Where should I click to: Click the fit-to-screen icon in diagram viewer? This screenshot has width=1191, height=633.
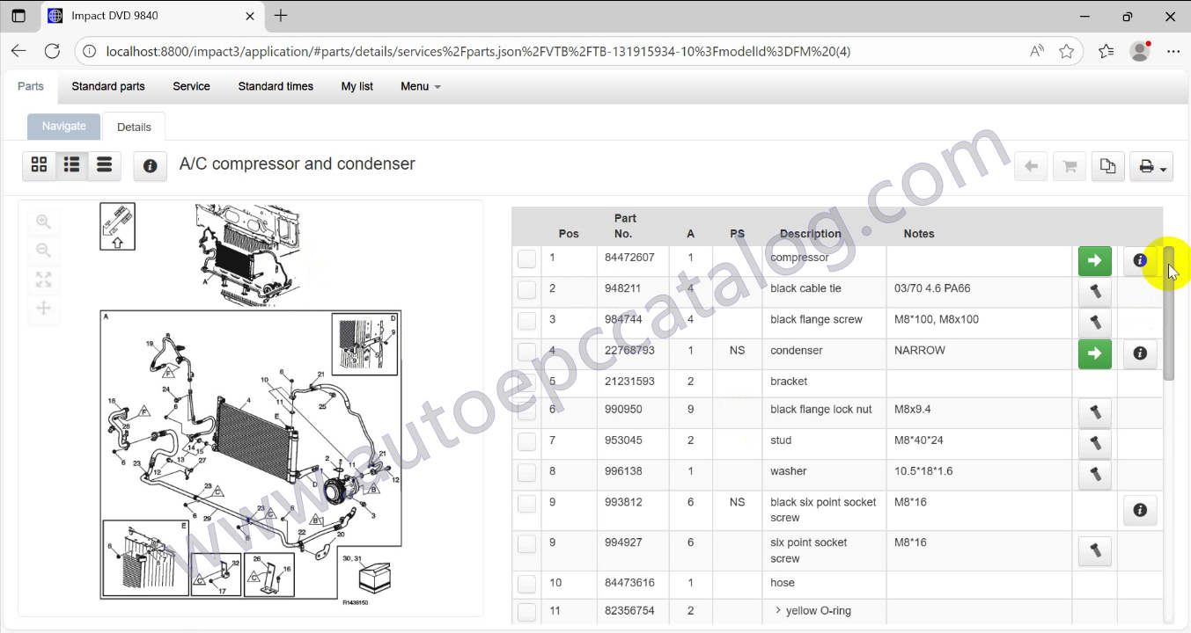(x=44, y=280)
